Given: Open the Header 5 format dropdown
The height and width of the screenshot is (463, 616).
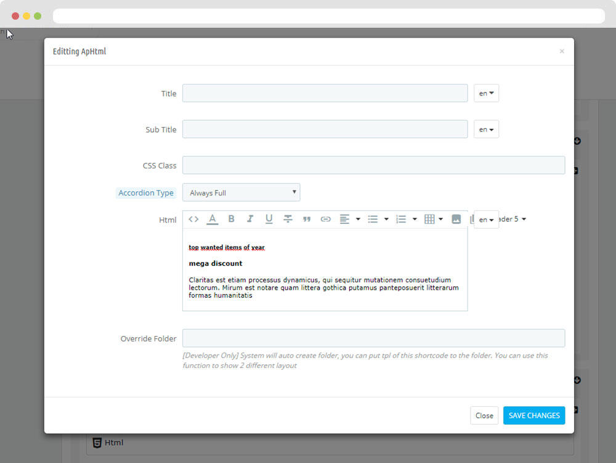Looking at the screenshot, I should tap(513, 219).
